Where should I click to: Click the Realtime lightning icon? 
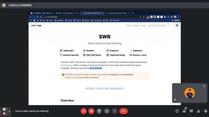tap(84, 51)
